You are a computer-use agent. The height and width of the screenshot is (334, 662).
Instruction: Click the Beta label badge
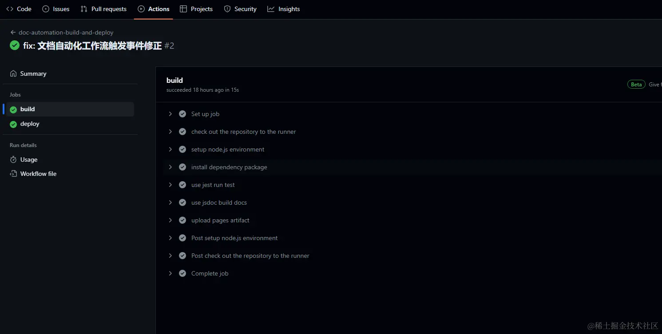[636, 85]
